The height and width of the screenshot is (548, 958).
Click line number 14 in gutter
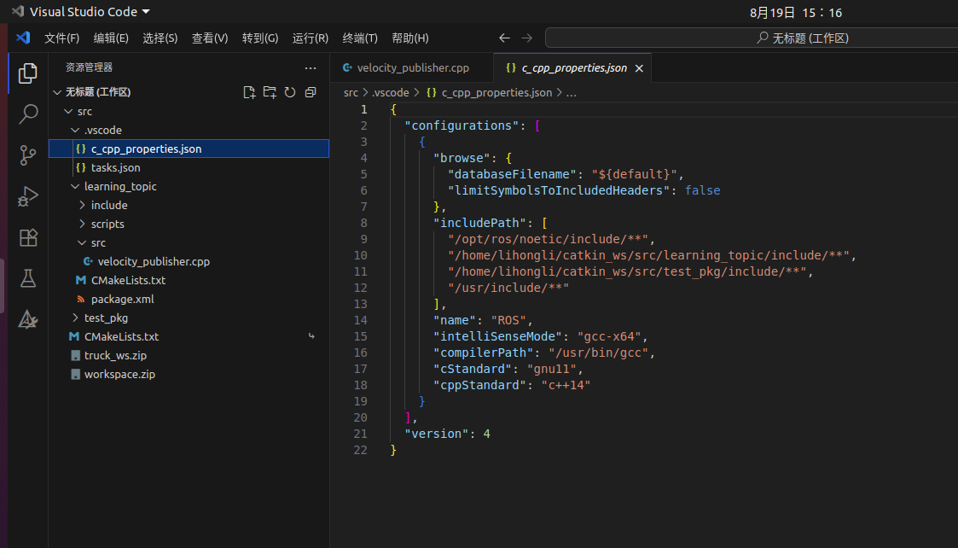click(x=361, y=320)
